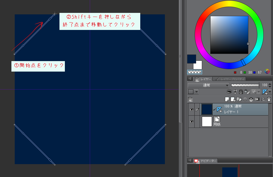
Task: Select レイヤー 1 thumbnail
Action: [207, 109]
